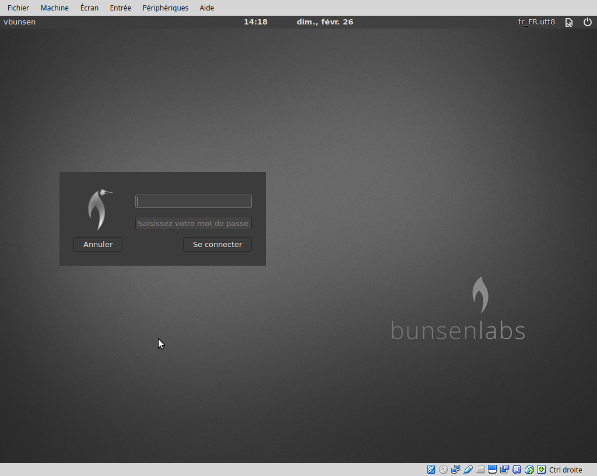Click the date 'dim., févr. 26'

point(325,22)
